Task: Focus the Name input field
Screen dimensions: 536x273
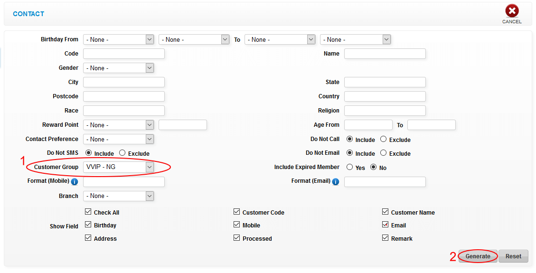Action: [x=385, y=54]
